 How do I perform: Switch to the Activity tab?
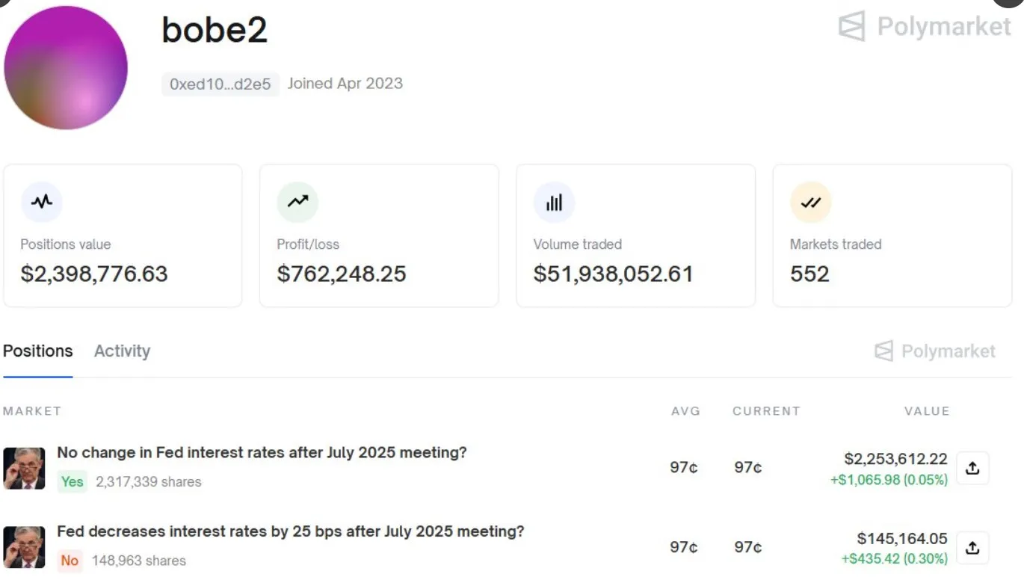pos(122,351)
